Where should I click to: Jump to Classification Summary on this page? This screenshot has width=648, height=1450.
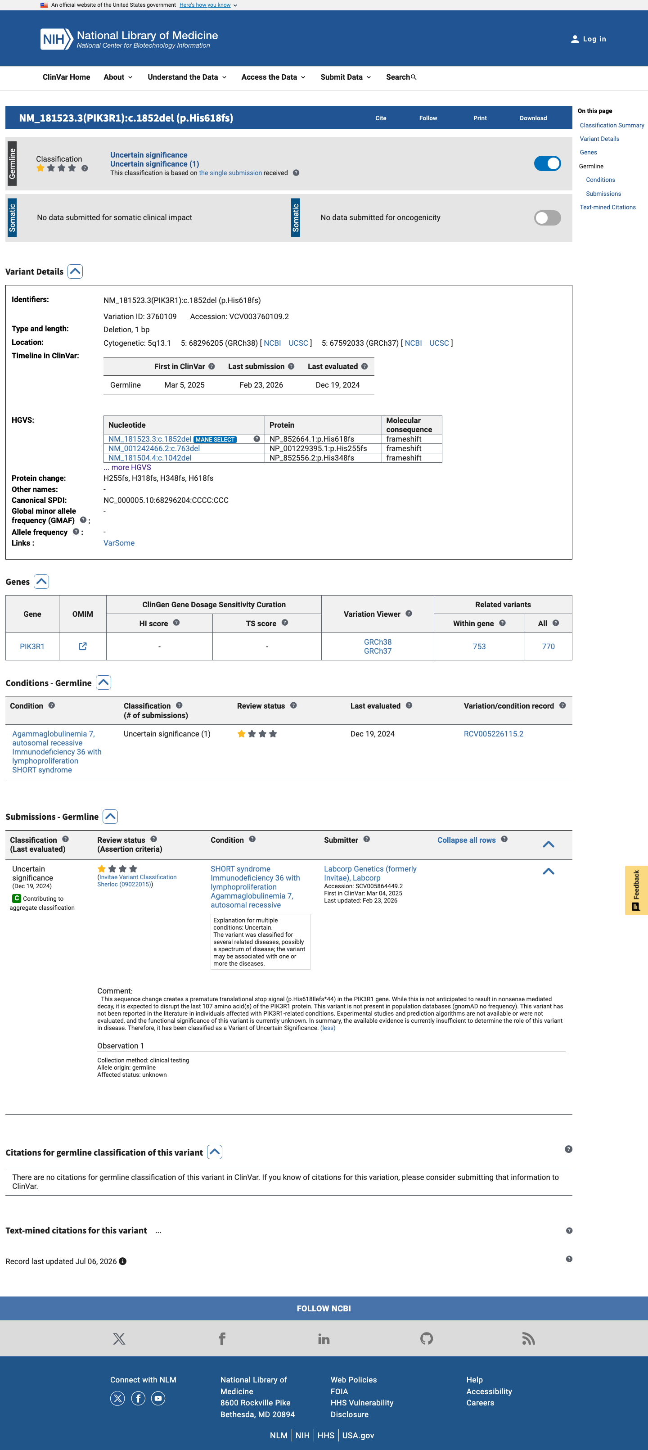point(612,126)
